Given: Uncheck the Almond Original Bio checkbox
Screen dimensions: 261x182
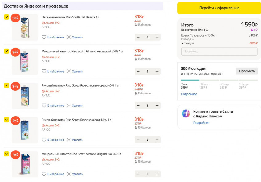Looking at the screenshot, I should click(6, 154).
